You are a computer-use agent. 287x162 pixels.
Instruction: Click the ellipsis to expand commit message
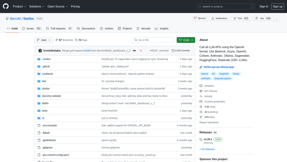tap(134, 50)
